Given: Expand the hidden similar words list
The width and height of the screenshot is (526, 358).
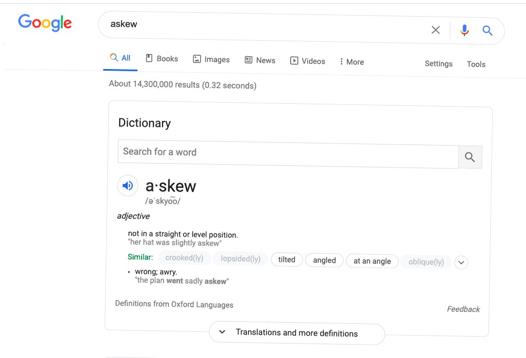Looking at the screenshot, I should click(461, 262).
